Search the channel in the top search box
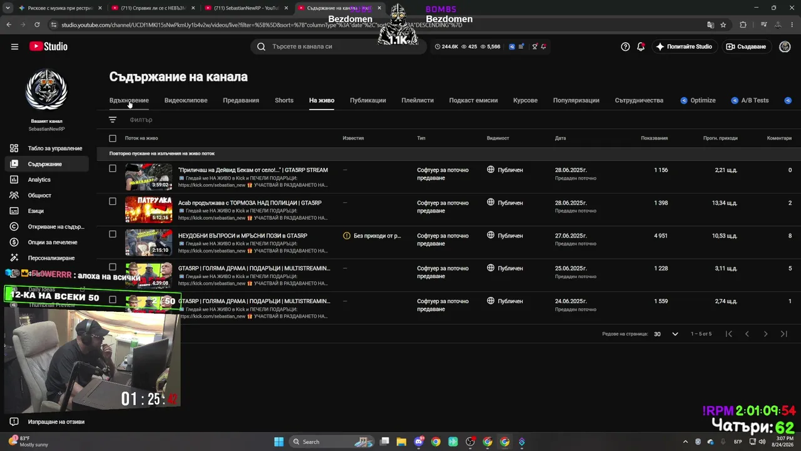 (x=338, y=46)
